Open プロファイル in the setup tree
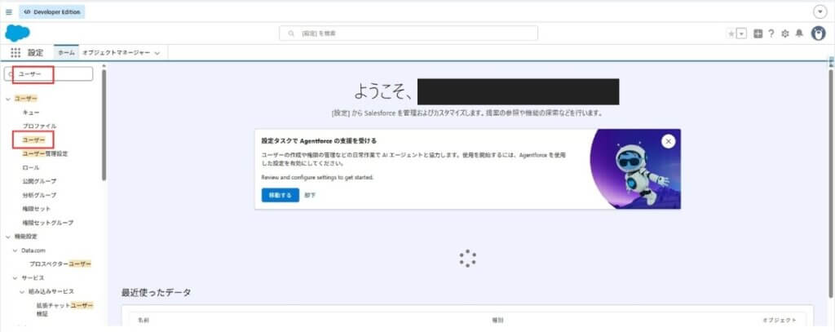The image size is (835, 332). pyautogui.click(x=39, y=126)
